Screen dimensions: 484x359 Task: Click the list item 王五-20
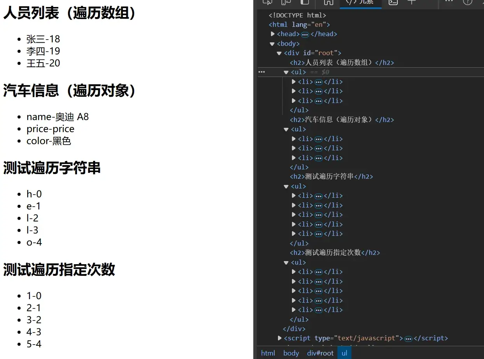[43, 63]
